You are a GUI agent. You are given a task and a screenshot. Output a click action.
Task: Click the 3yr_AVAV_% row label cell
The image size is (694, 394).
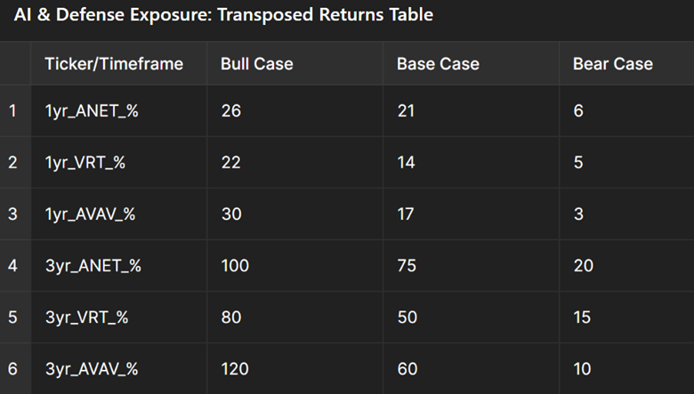93,369
